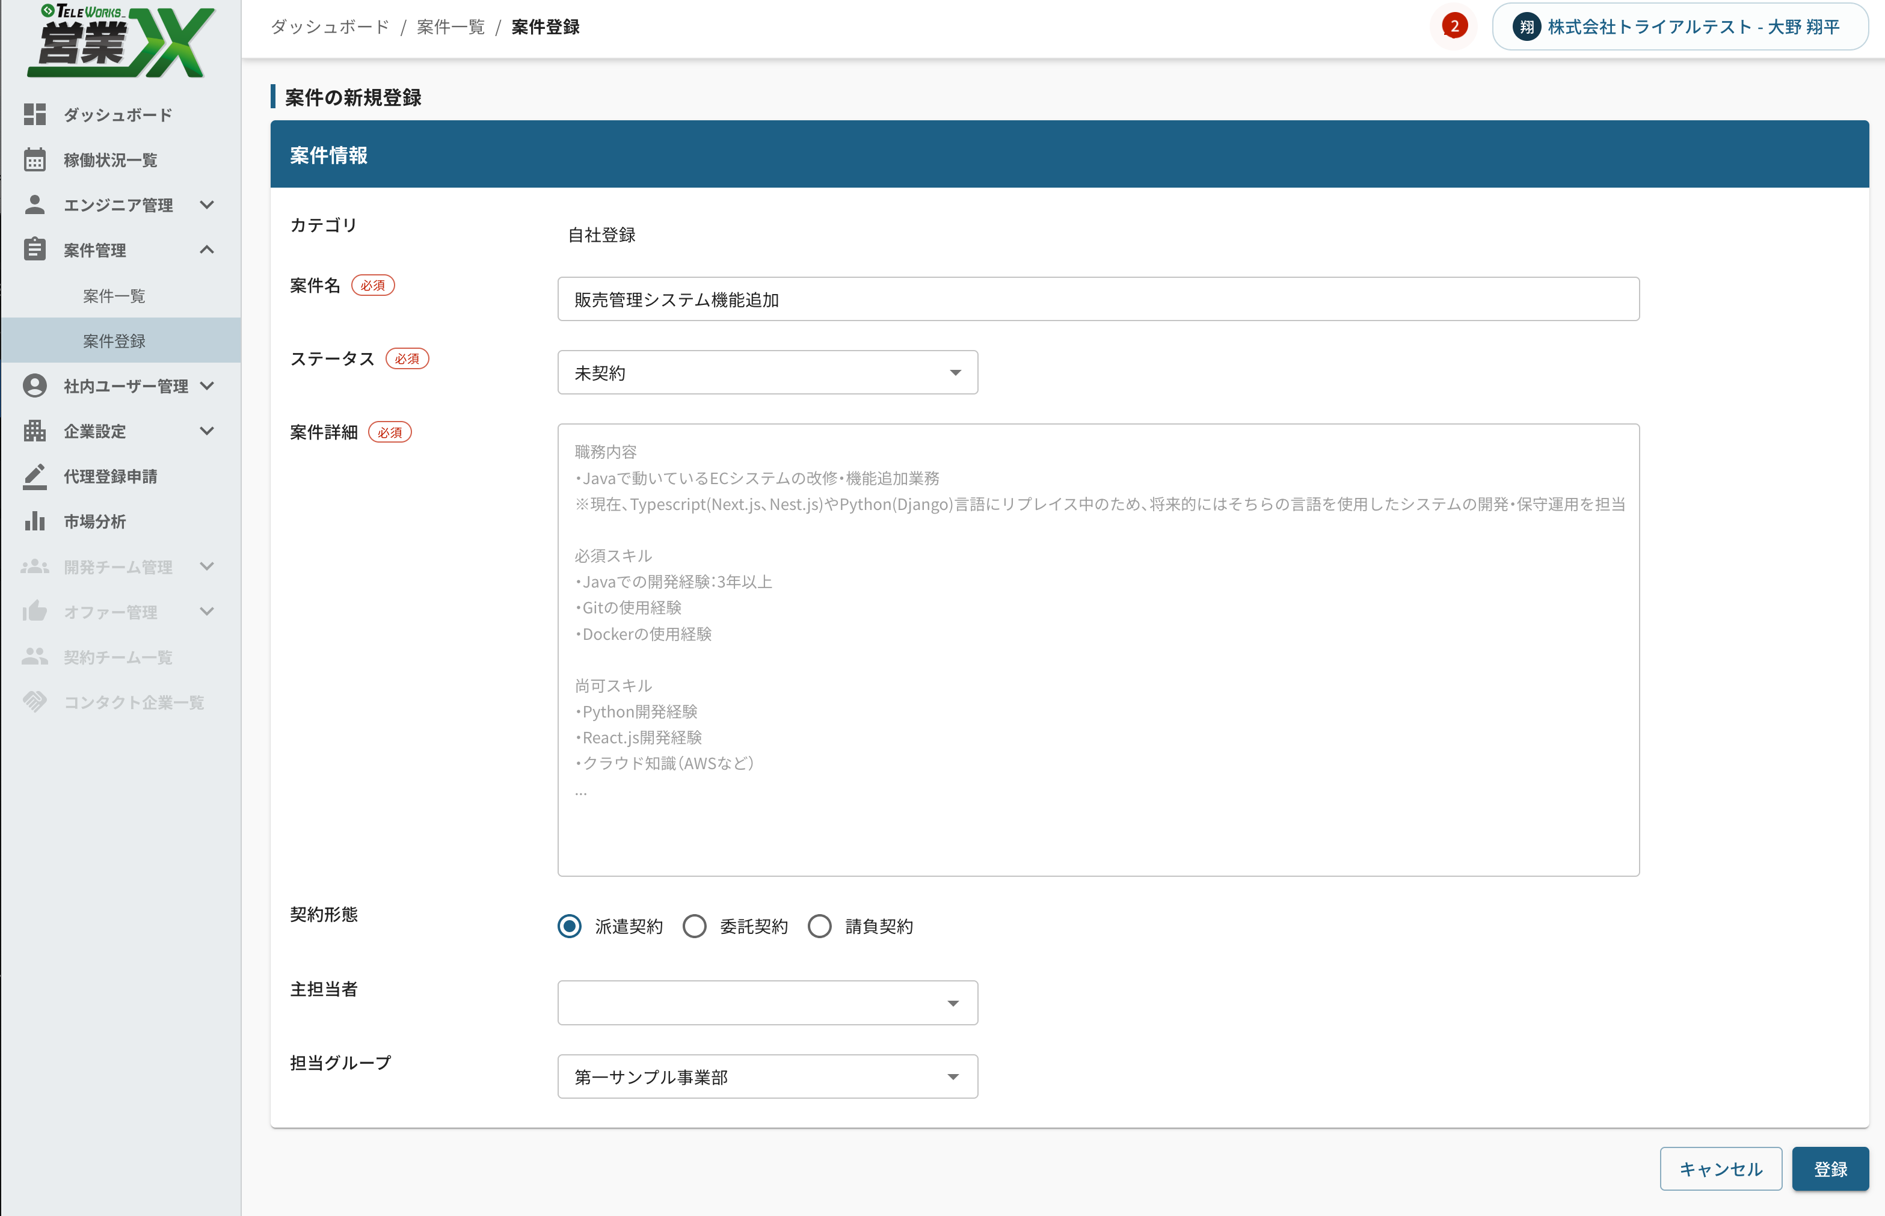
Task: Open 案件一覧 in the sidebar submenu
Action: (x=114, y=296)
